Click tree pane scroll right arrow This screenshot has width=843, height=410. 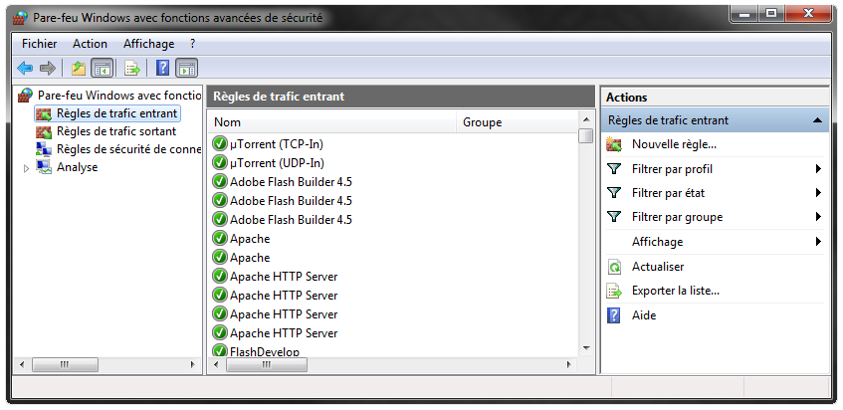[192, 365]
